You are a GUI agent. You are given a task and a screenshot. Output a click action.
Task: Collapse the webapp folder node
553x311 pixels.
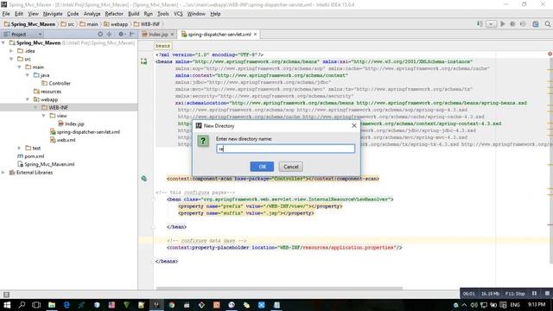pos(28,99)
